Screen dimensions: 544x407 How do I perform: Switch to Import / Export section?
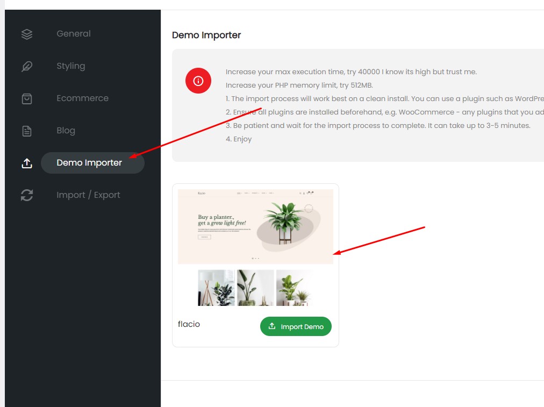89,195
